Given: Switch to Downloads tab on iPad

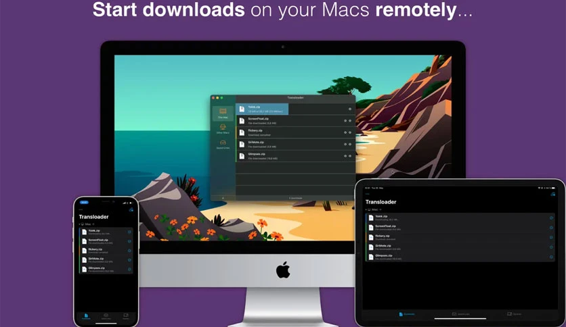Looking at the screenshot, I should 407,314.
